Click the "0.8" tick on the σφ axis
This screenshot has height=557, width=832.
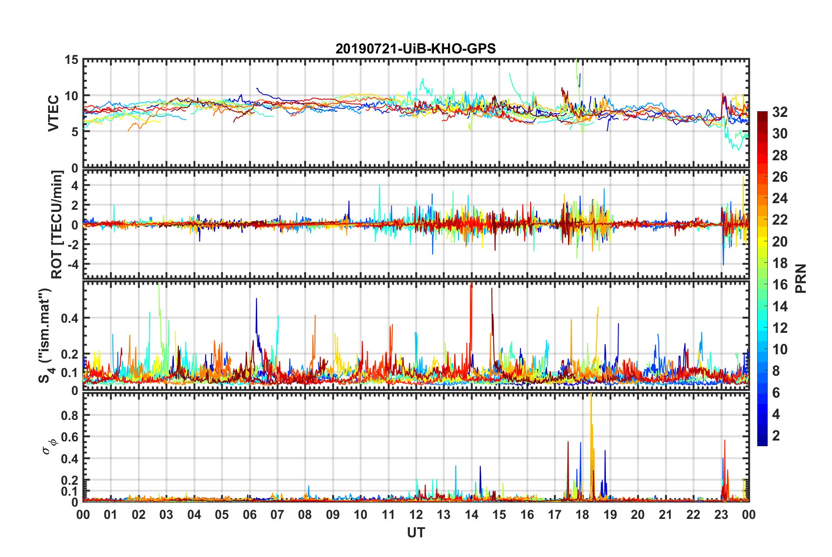(70, 415)
